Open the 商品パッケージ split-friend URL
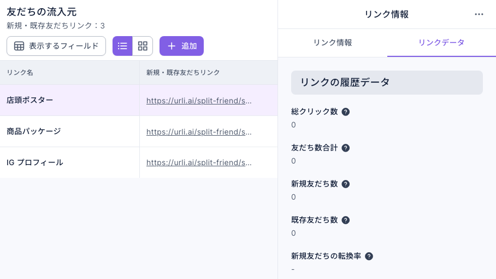The image size is (496, 279). (x=199, y=132)
